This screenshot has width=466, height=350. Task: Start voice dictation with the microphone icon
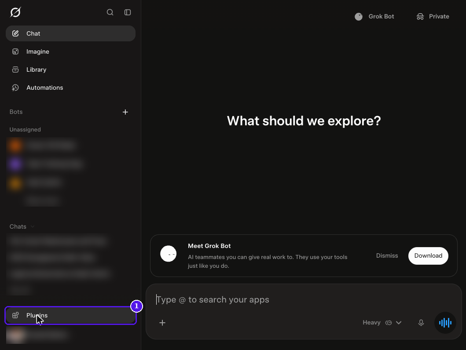click(421, 323)
